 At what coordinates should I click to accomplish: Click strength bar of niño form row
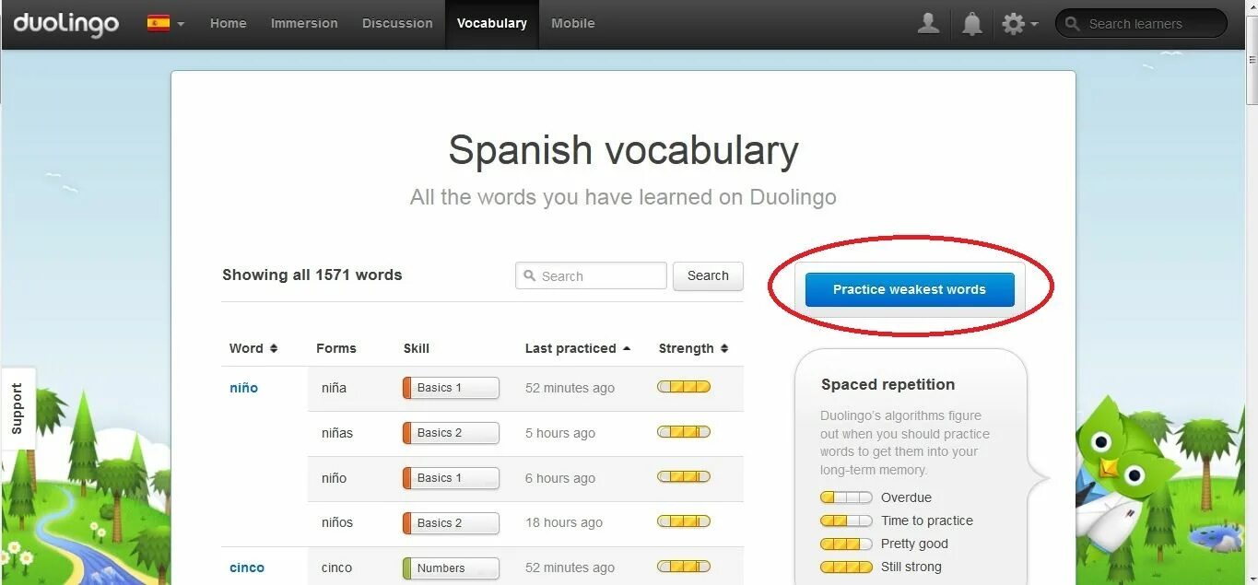(684, 476)
